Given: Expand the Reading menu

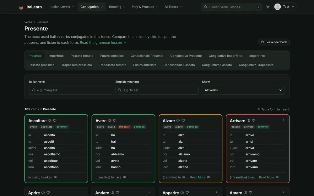Looking at the screenshot, I should tap(117, 7).
